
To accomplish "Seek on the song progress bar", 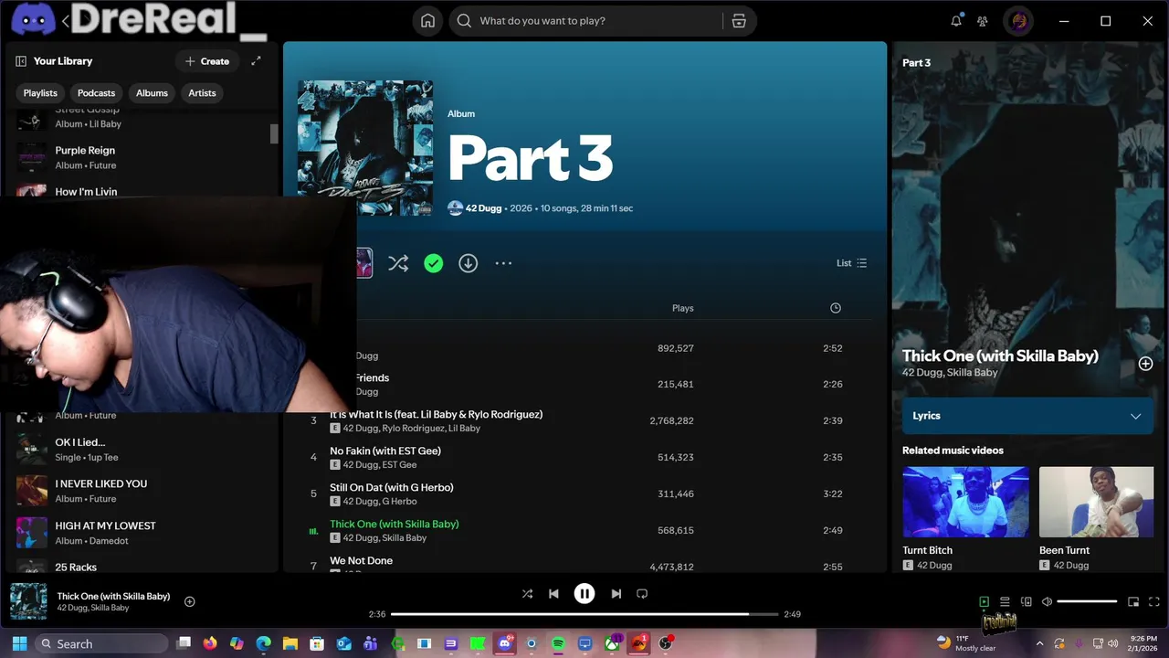I will [x=584, y=614].
